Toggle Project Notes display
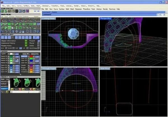 (x=26, y=46)
